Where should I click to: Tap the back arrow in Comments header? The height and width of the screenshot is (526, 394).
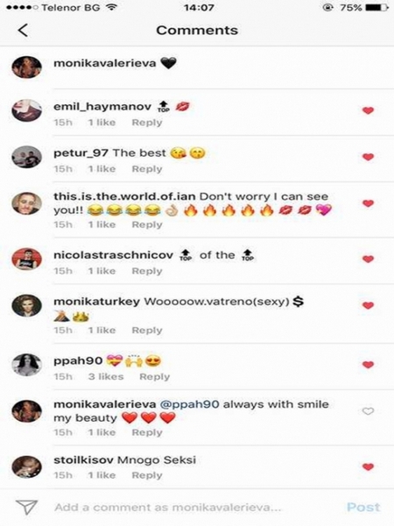23,30
